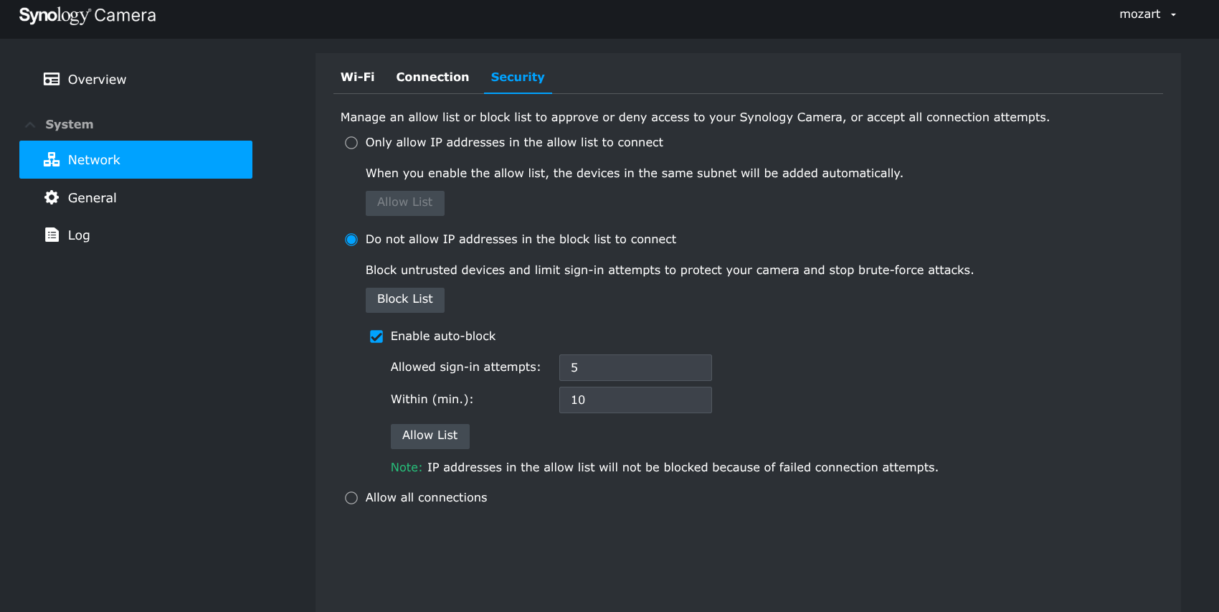Click the greyed-out Allow List button
This screenshot has height=612, width=1219.
404,202
